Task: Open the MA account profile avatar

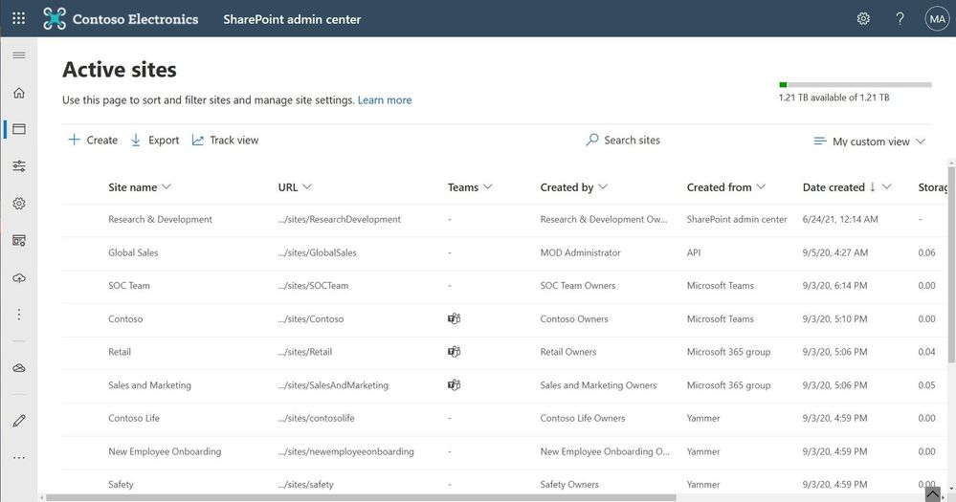Action: (936, 18)
